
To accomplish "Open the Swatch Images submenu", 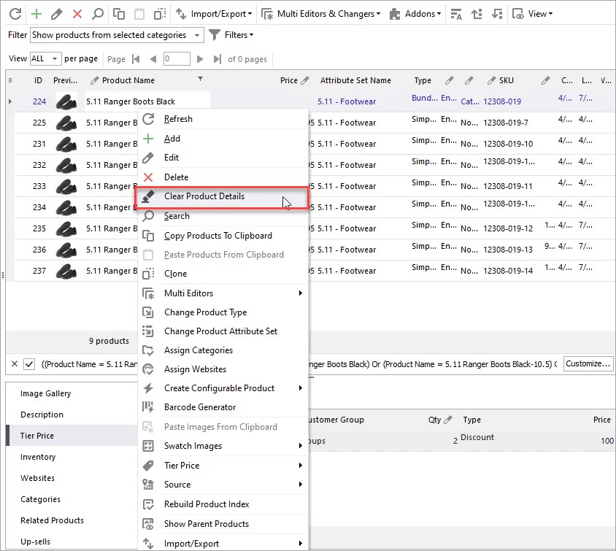I will [x=223, y=446].
